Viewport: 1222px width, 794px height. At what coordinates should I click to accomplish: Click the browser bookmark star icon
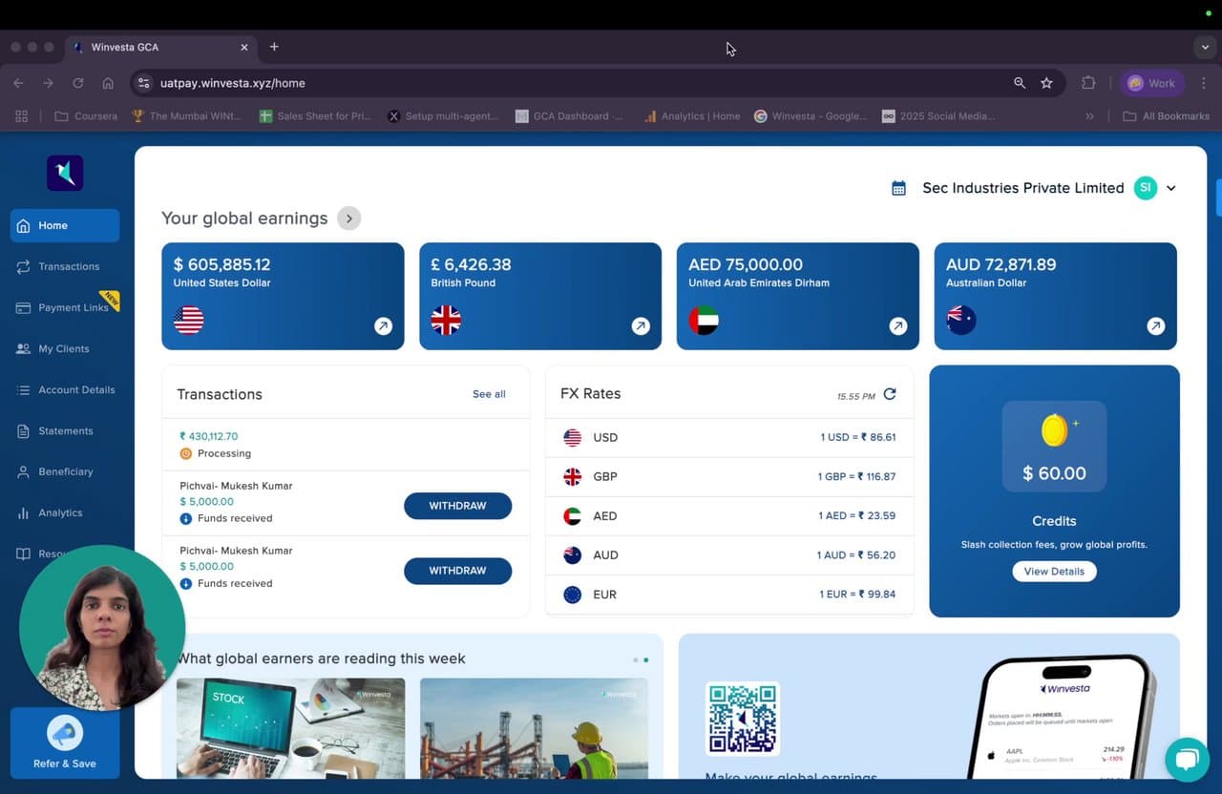coord(1046,83)
